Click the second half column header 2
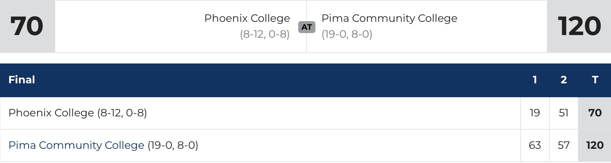 [x=563, y=80]
